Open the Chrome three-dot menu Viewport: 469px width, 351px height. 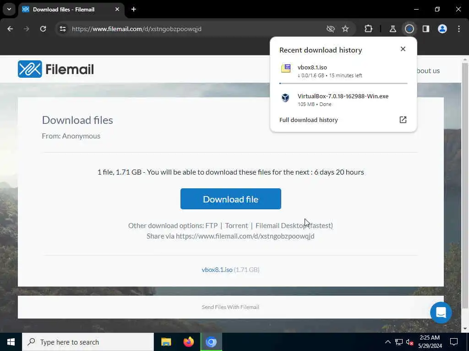pos(459,29)
